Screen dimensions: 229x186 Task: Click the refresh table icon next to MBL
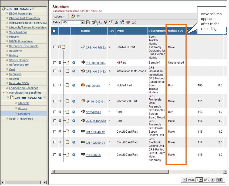pyautogui.click(x=88, y=22)
